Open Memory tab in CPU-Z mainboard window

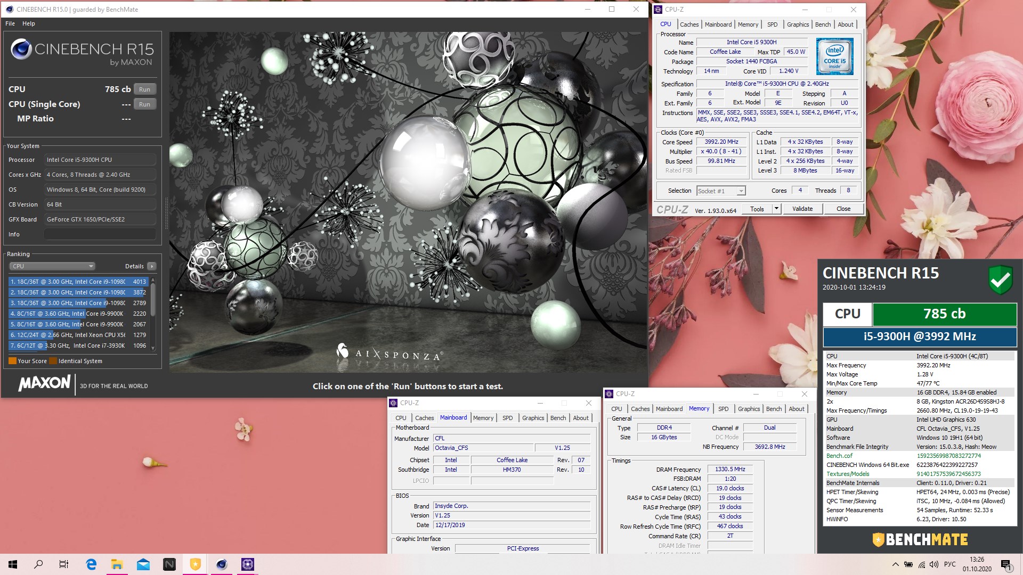point(483,418)
